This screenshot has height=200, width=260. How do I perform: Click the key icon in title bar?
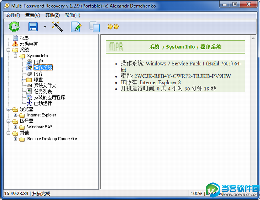click(7, 6)
